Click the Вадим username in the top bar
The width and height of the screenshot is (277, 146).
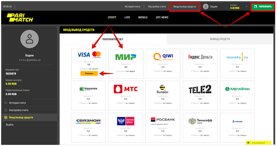[214, 7]
